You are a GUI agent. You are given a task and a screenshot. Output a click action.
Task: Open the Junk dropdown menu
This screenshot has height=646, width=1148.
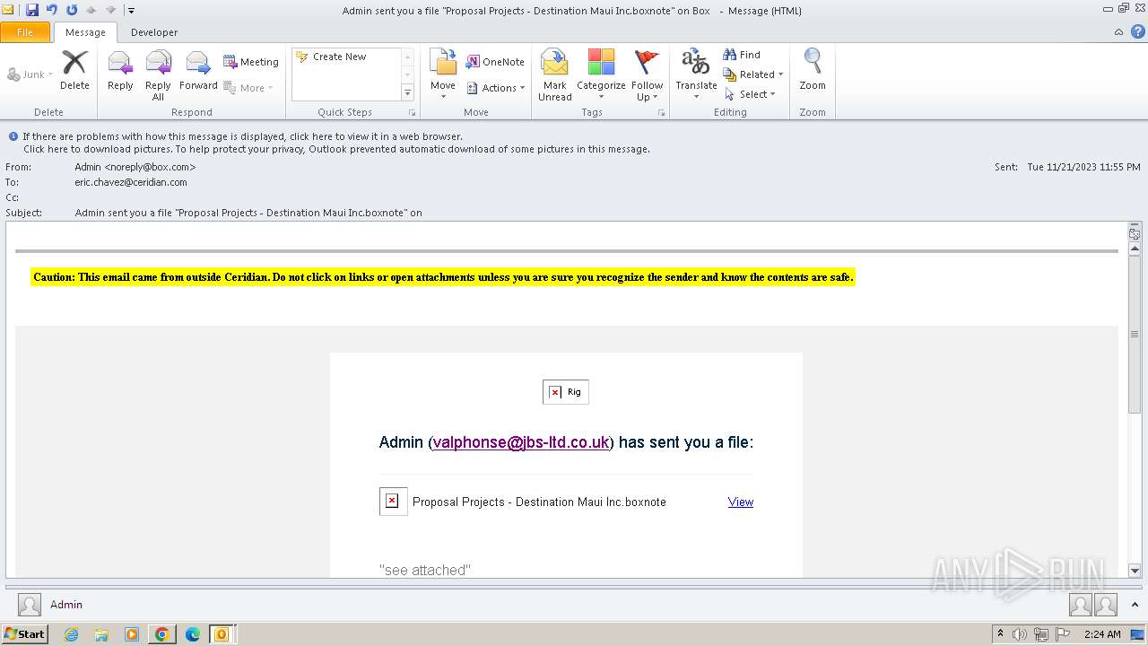point(30,74)
